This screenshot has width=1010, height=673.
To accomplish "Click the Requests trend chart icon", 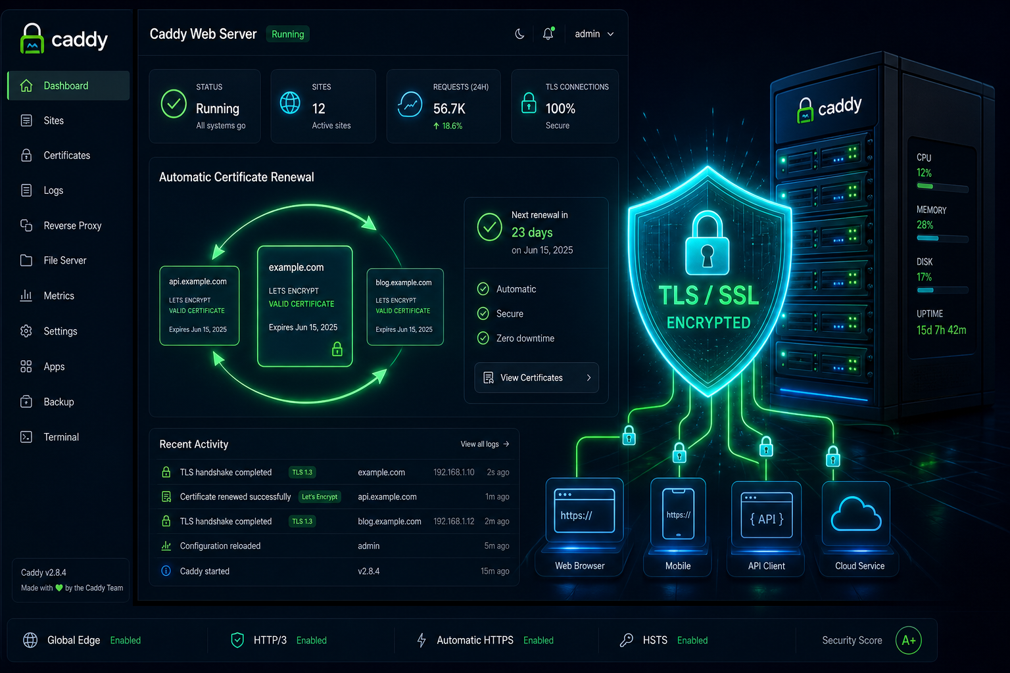I will click(x=410, y=104).
